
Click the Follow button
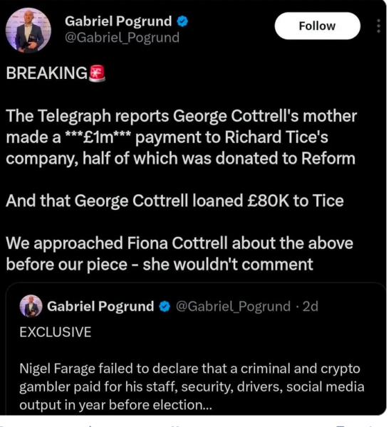318,26
